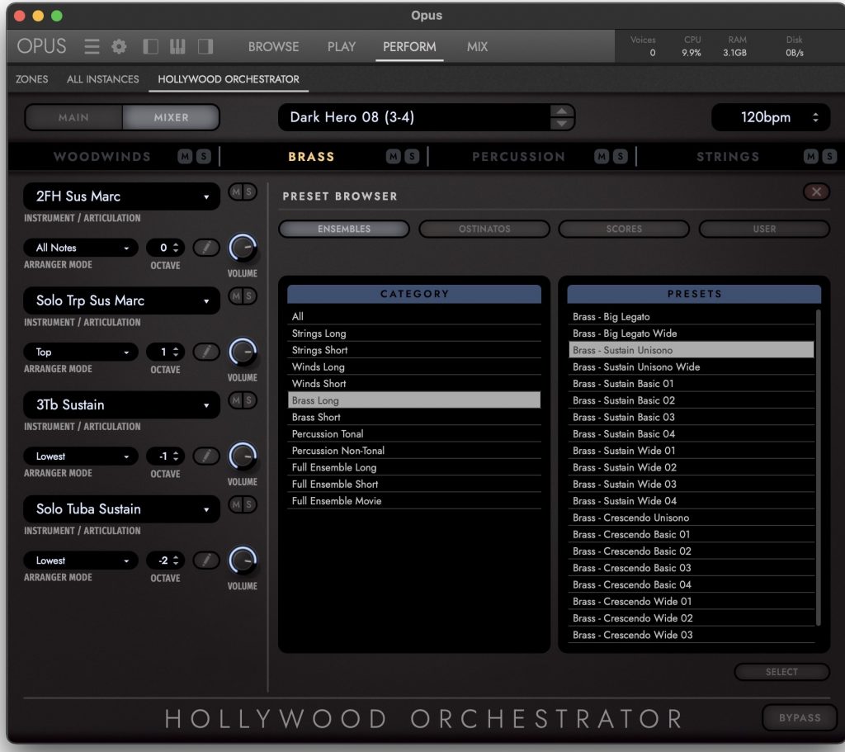Mute the 3Tb Sustain instrument
This screenshot has width=845, height=752.
pos(236,400)
